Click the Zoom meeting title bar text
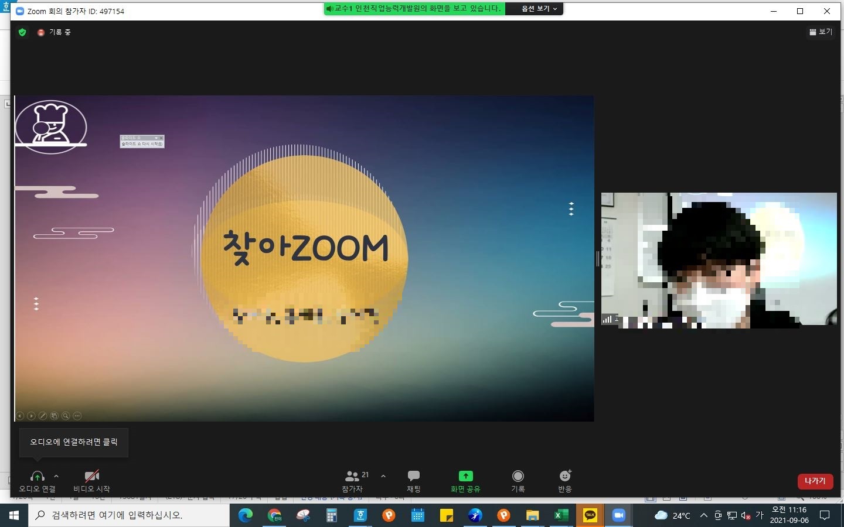Image resolution: width=844 pixels, height=527 pixels. (76, 11)
